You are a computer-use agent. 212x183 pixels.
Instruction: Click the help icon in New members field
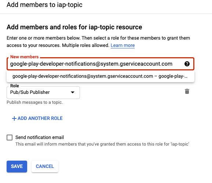(187, 64)
